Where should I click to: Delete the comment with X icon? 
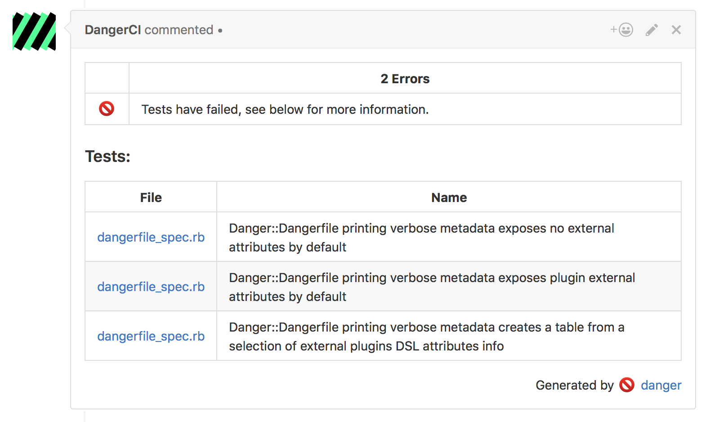pyautogui.click(x=676, y=30)
